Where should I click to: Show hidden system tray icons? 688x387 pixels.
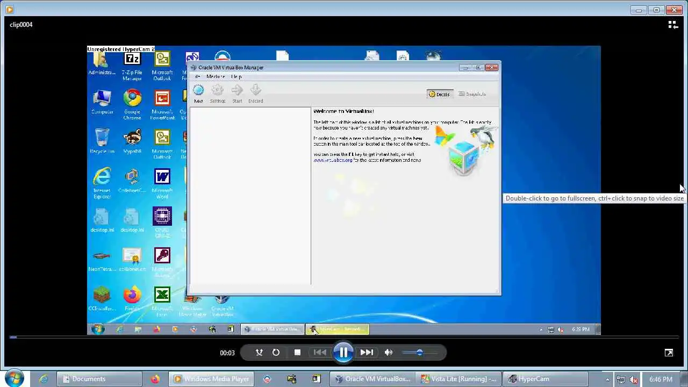608,379
